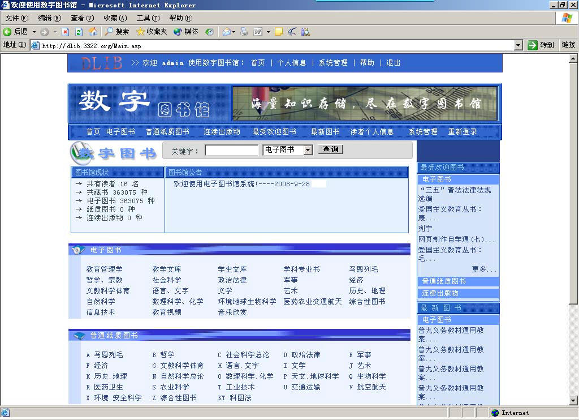
Task: Click the vertical scrollbar down arrow
Action: pyautogui.click(x=573, y=401)
